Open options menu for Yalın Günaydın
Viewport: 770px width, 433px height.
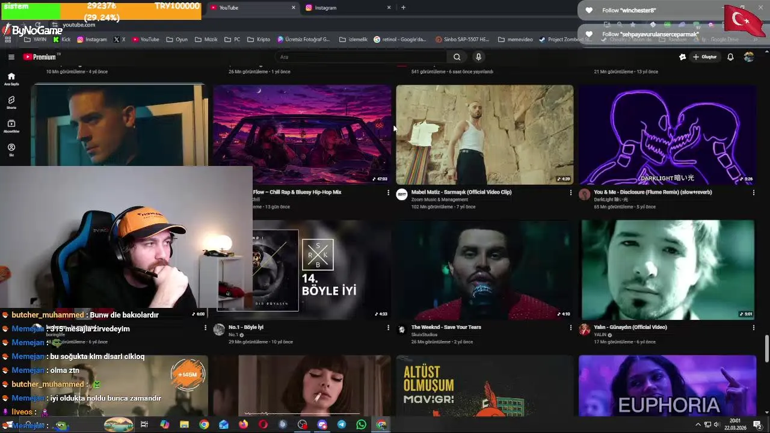coord(754,328)
